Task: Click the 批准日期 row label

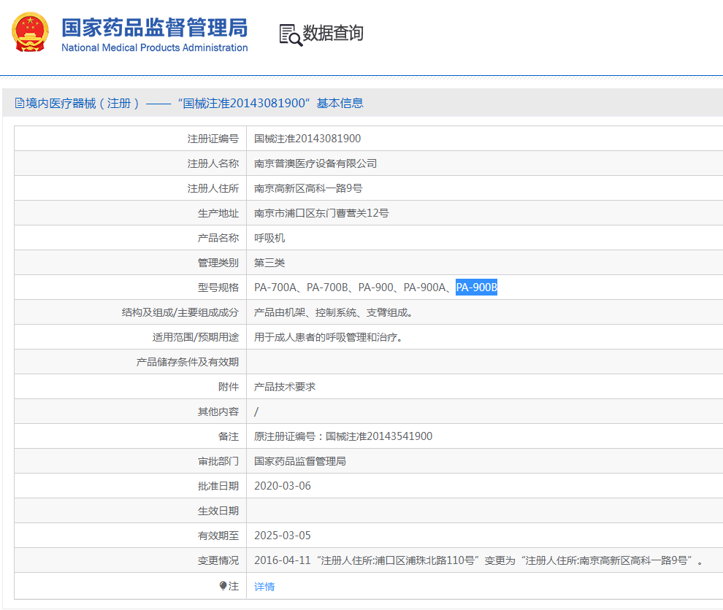Action: tap(218, 486)
